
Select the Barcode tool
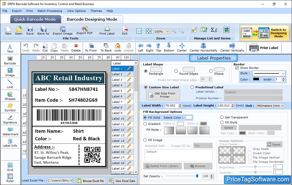click(10, 61)
